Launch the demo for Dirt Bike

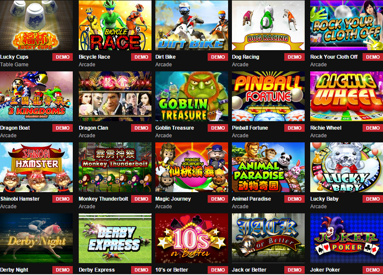pyautogui.click(x=218, y=57)
